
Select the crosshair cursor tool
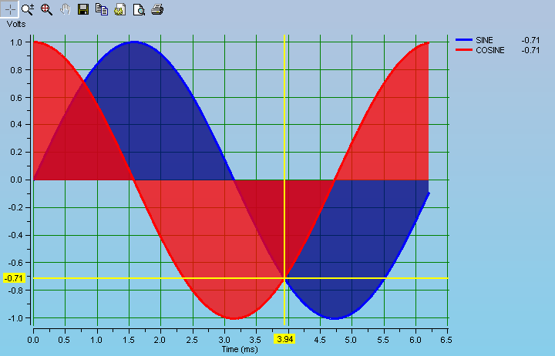[10, 9]
